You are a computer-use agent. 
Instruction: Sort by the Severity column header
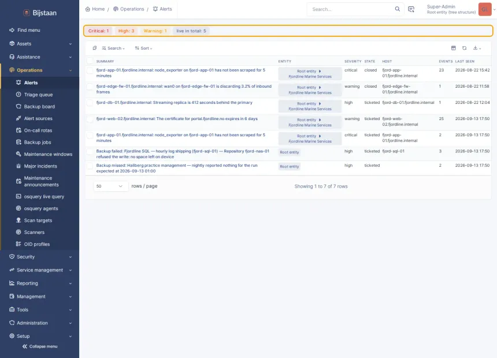pyautogui.click(x=353, y=61)
